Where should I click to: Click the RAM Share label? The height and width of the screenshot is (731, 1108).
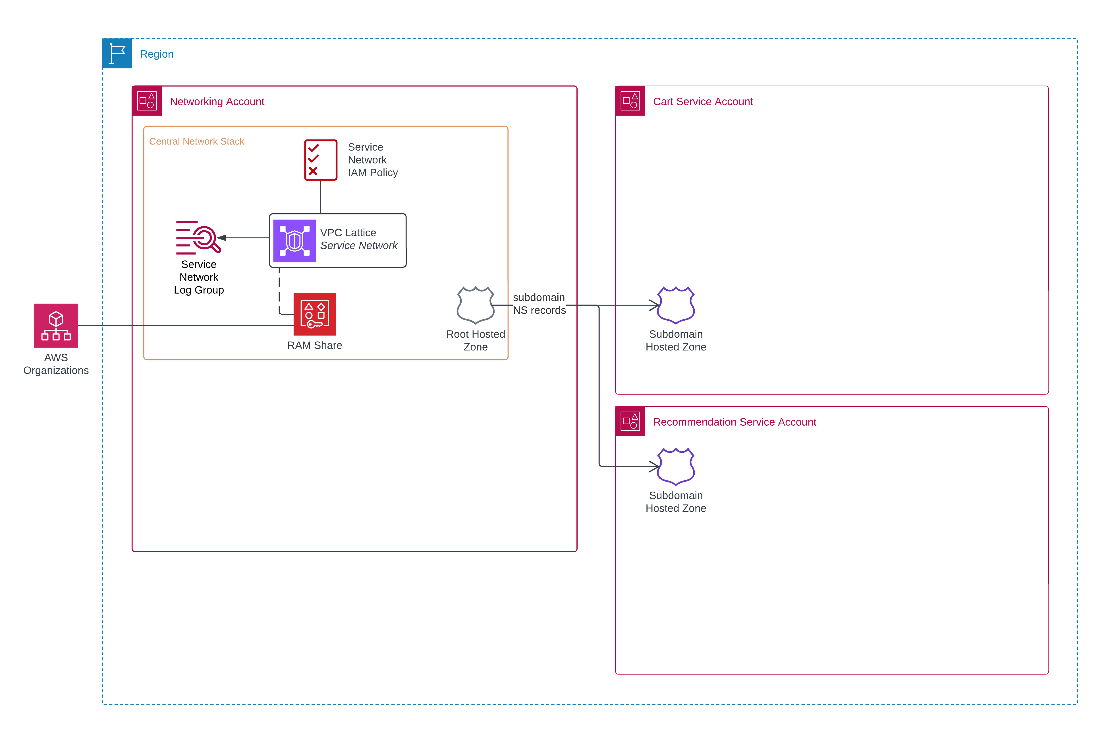[x=315, y=345]
